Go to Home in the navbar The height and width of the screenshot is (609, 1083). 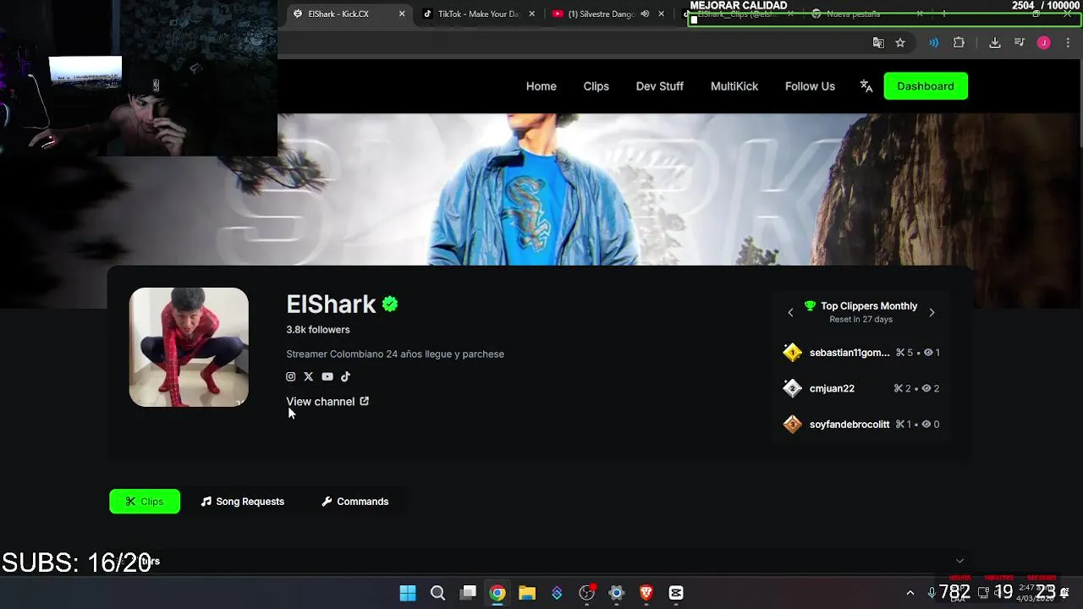click(x=541, y=86)
